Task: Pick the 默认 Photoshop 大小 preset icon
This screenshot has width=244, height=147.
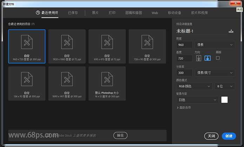Action: point(107,79)
